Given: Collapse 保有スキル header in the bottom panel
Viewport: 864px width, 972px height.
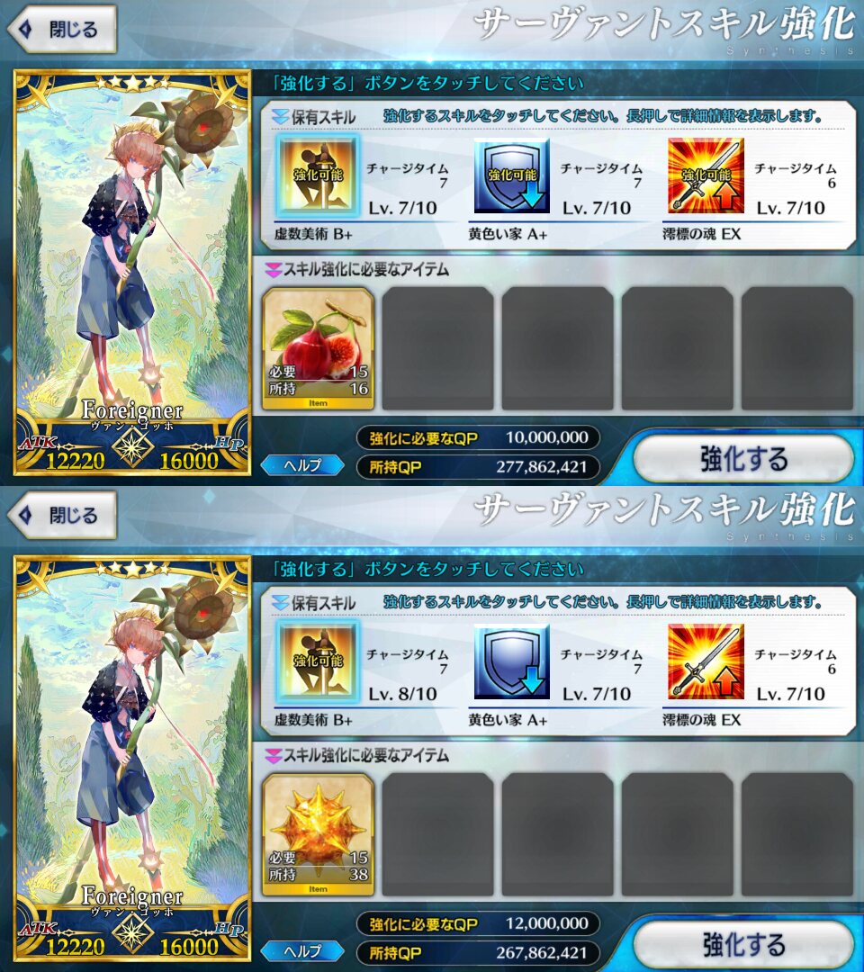Looking at the screenshot, I should (314, 602).
